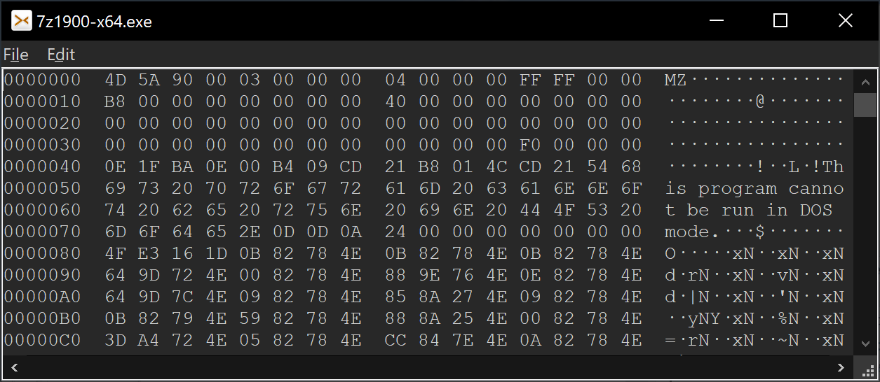The width and height of the screenshot is (880, 382).
Task: Click the vertical scrollbar thumb
Action: click(865, 105)
